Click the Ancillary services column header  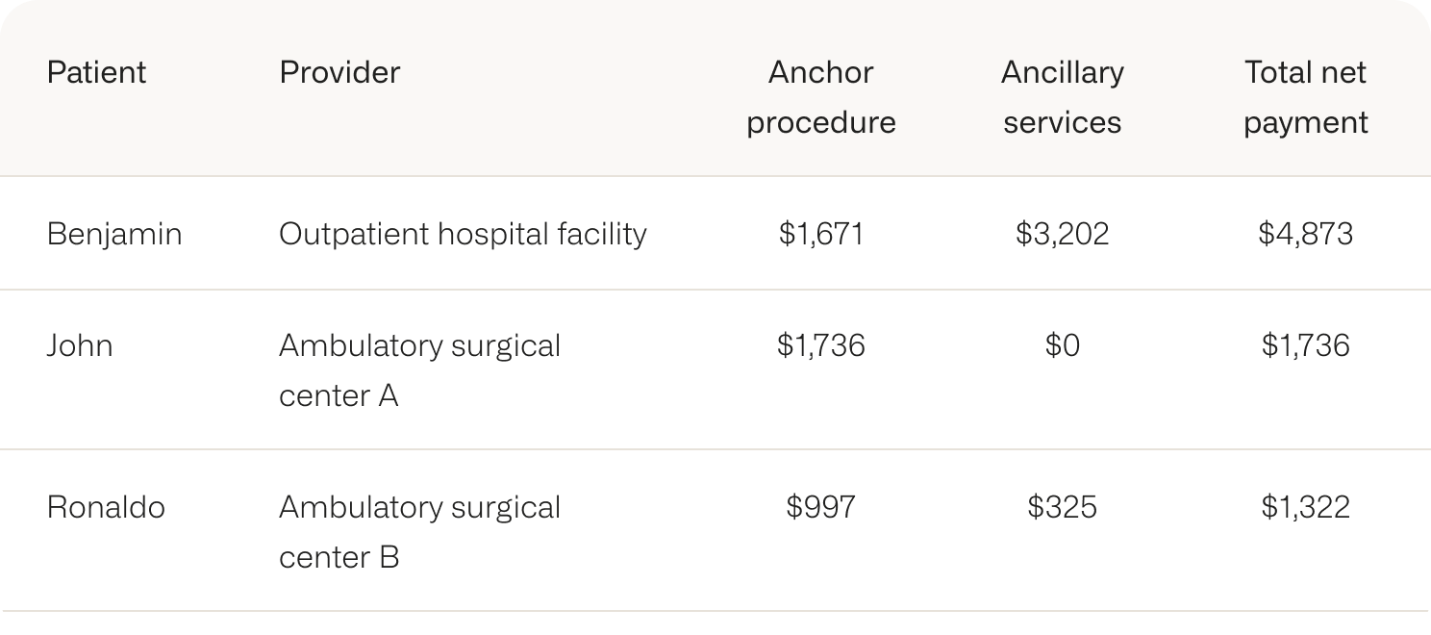tap(1063, 97)
